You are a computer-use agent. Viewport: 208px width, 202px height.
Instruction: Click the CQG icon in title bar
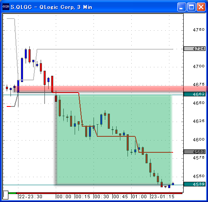coord(6,7)
